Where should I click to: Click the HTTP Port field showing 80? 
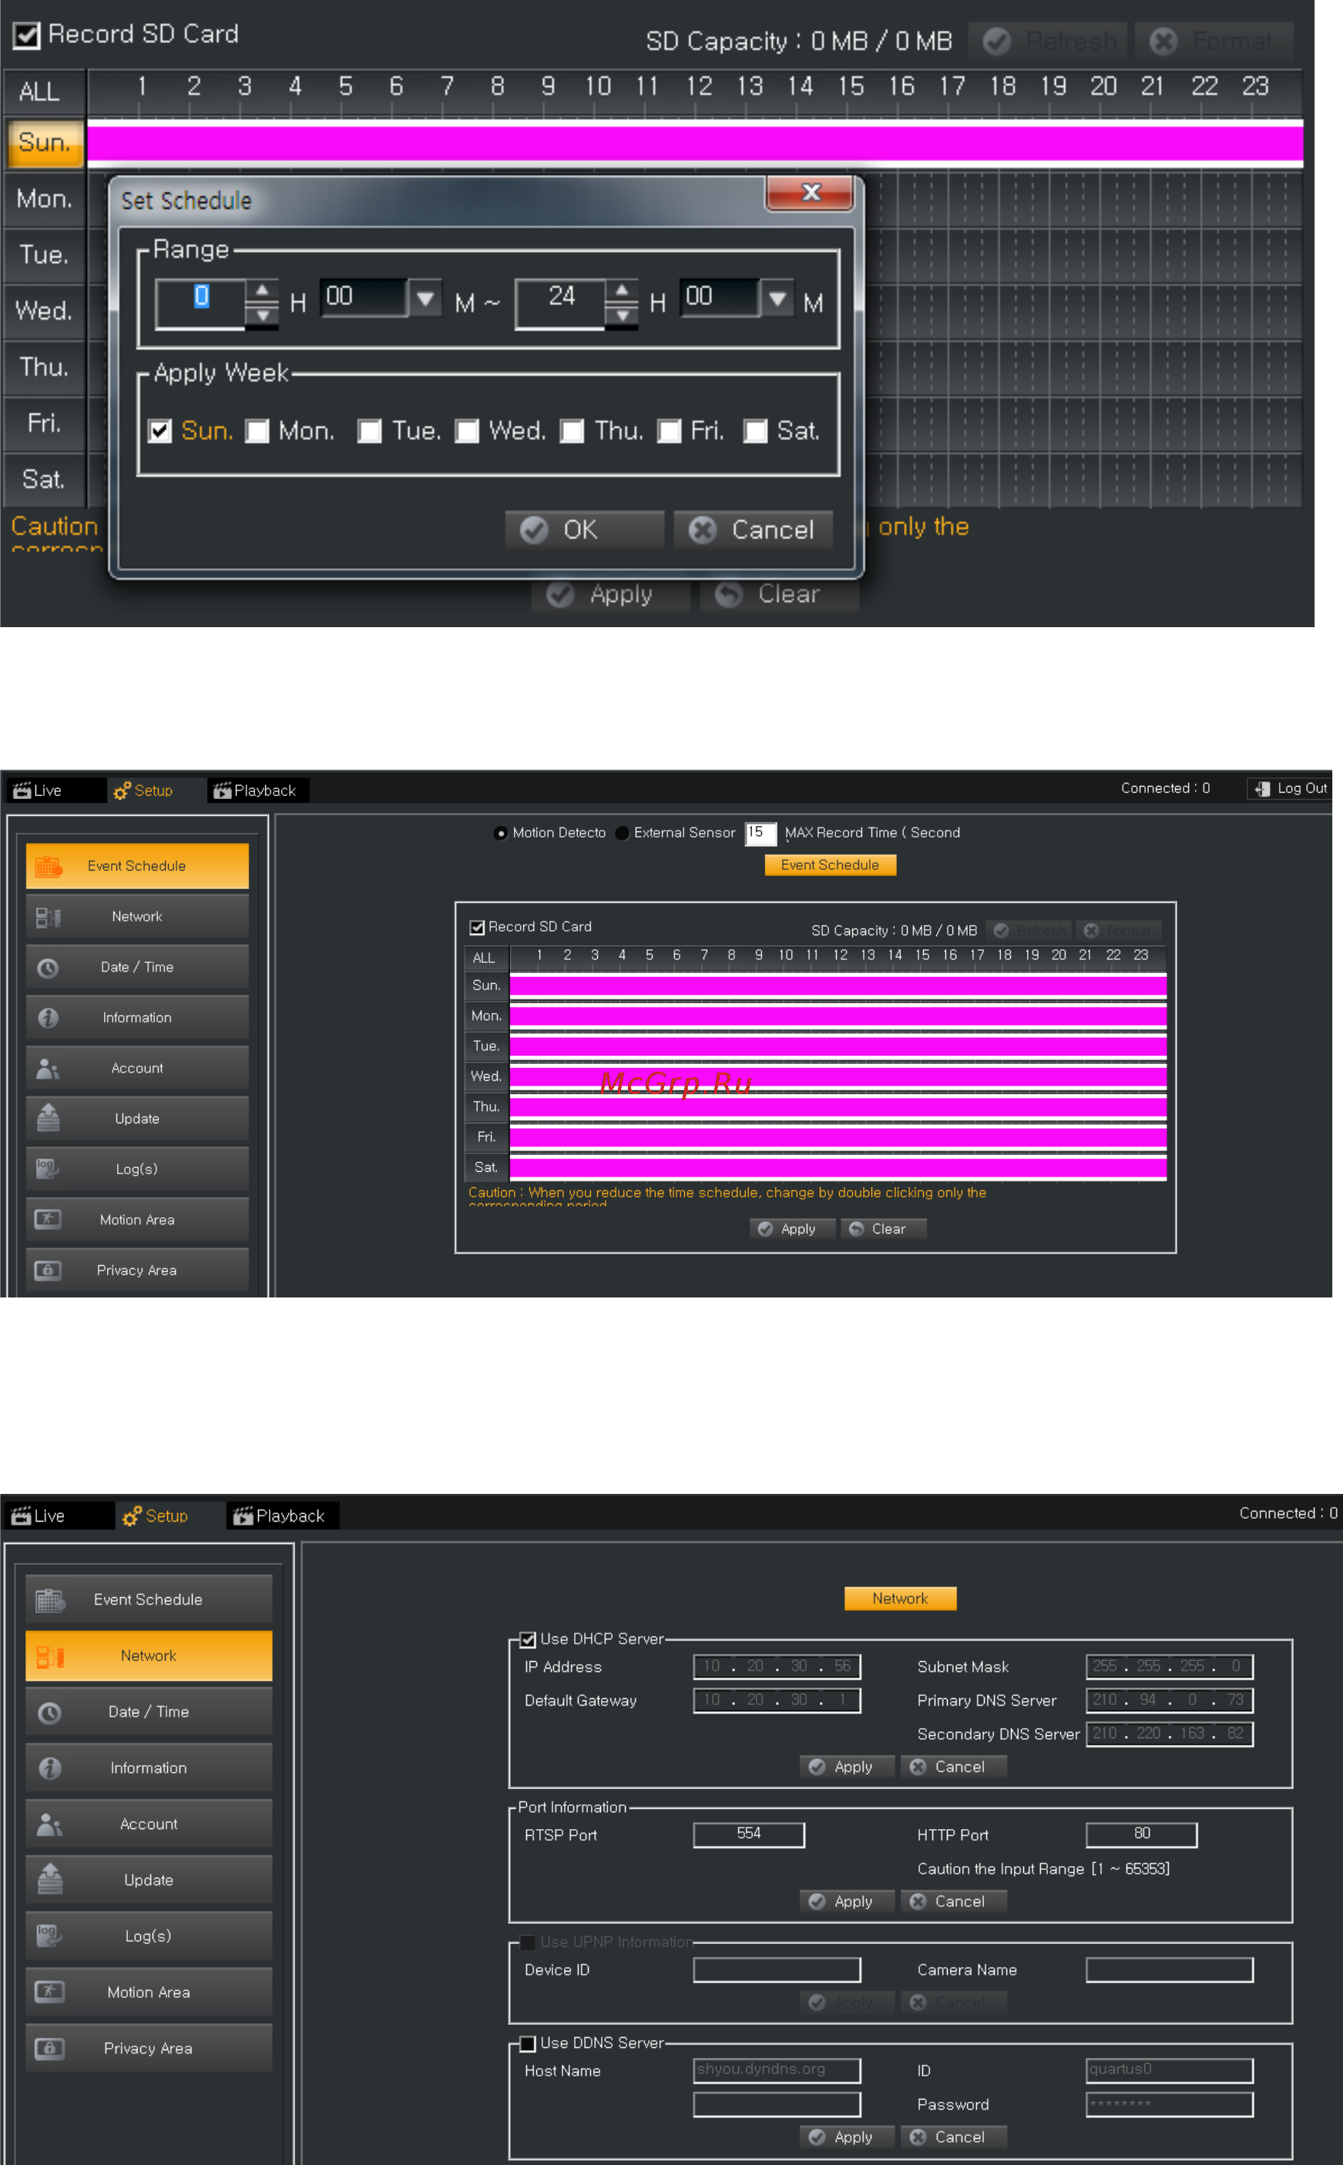click(x=1141, y=1834)
